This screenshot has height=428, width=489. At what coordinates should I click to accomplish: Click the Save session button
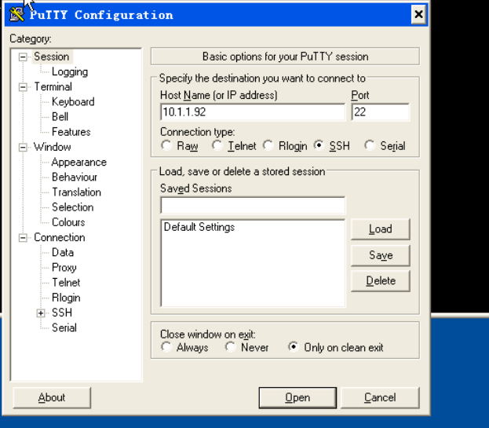(381, 255)
